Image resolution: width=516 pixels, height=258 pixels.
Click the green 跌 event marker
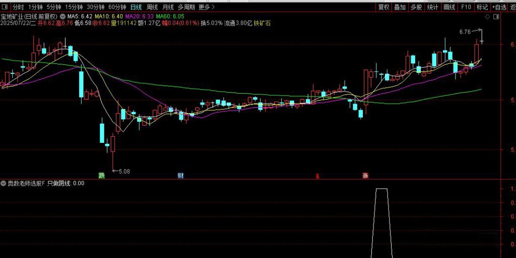click(x=102, y=176)
